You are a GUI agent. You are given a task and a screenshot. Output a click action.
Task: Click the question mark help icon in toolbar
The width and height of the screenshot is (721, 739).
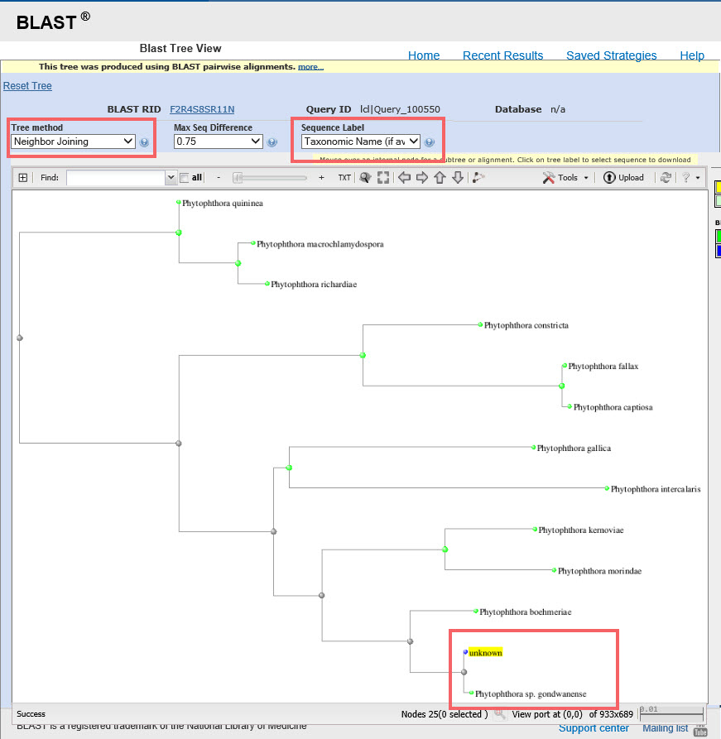coord(686,178)
